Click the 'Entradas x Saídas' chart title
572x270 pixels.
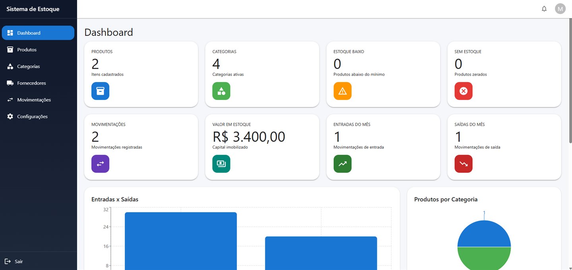pos(115,199)
